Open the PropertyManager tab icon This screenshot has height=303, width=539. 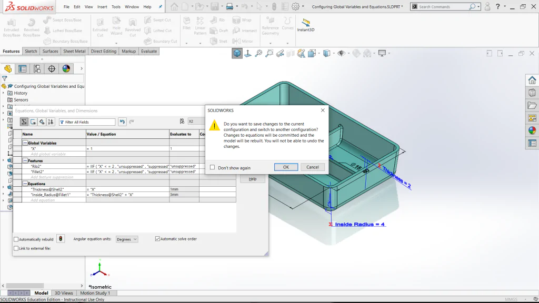tap(22, 69)
